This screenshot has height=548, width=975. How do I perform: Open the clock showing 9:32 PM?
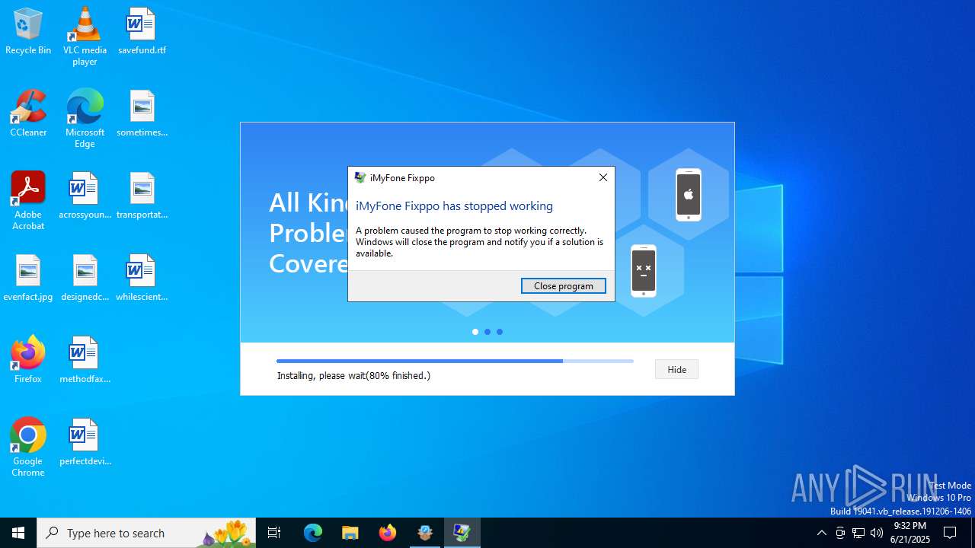coord(909,533)
